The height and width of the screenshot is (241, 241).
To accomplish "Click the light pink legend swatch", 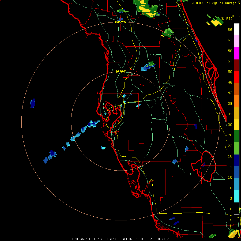I will (236, 41).
